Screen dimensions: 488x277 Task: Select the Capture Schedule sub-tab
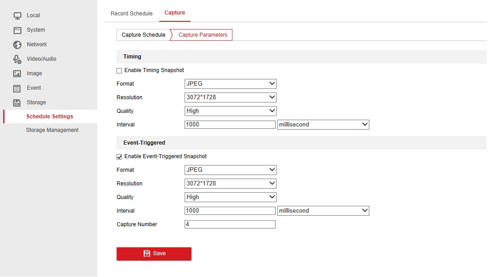[x=143, y=35]
